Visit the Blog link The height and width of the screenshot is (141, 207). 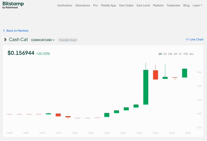point(186,5)
